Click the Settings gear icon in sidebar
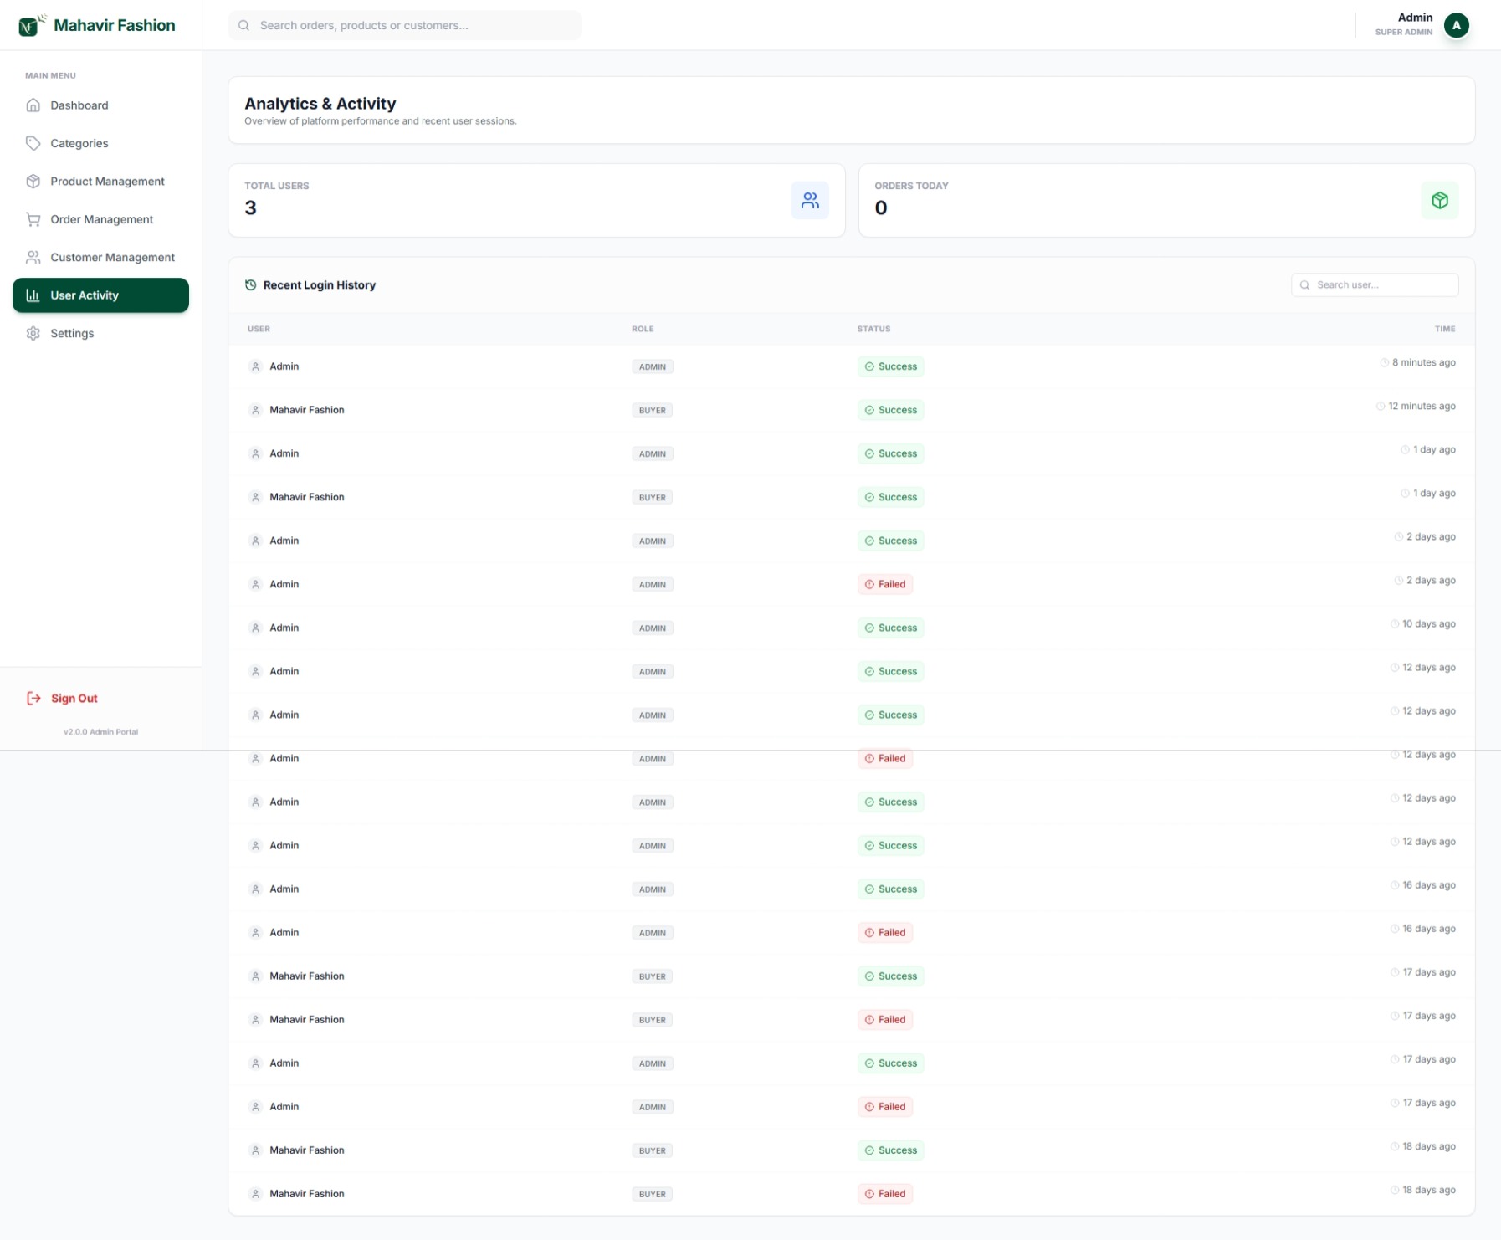The width and height of the screenshot is (1501, 1240). (33, 334)
